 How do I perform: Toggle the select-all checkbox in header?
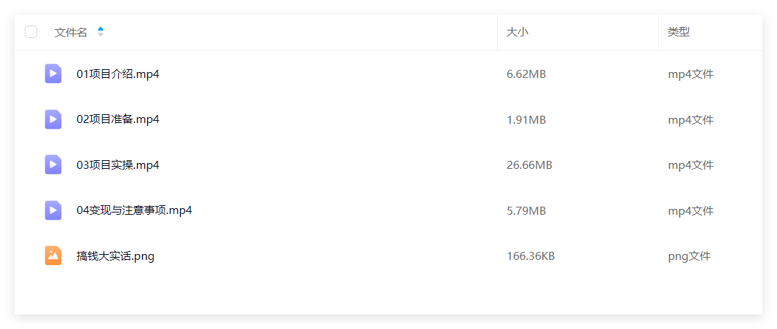pyautogui.click(x=31, y=32)
